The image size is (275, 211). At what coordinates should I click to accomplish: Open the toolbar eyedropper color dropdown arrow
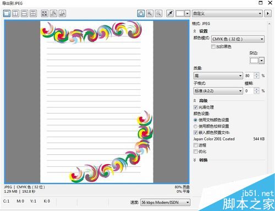(x=188, y=13)
